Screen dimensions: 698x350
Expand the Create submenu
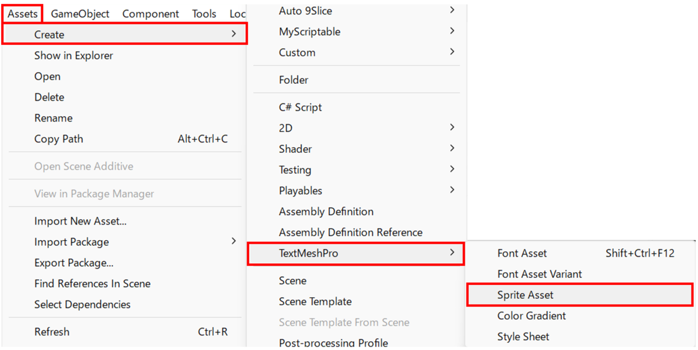tap(125, 34)
